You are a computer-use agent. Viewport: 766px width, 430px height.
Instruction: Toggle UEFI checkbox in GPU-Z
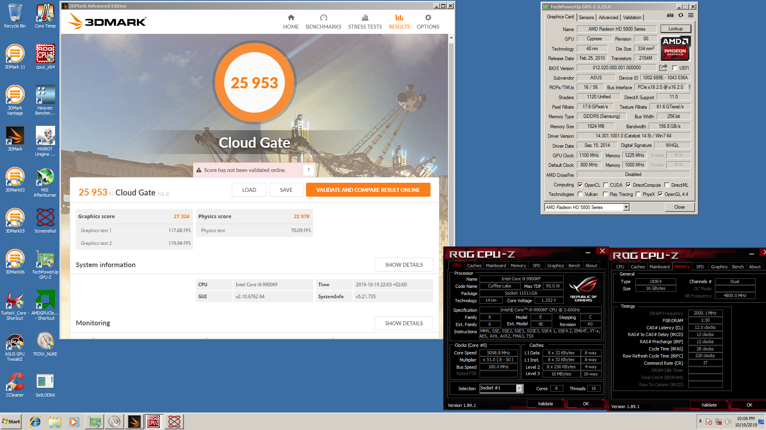click(675, 68)
